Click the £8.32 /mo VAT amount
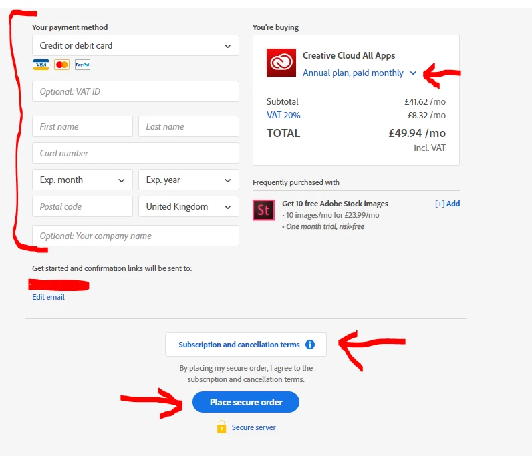The width and height of the screenshot is (532, 456). click(x=427, y=116)
